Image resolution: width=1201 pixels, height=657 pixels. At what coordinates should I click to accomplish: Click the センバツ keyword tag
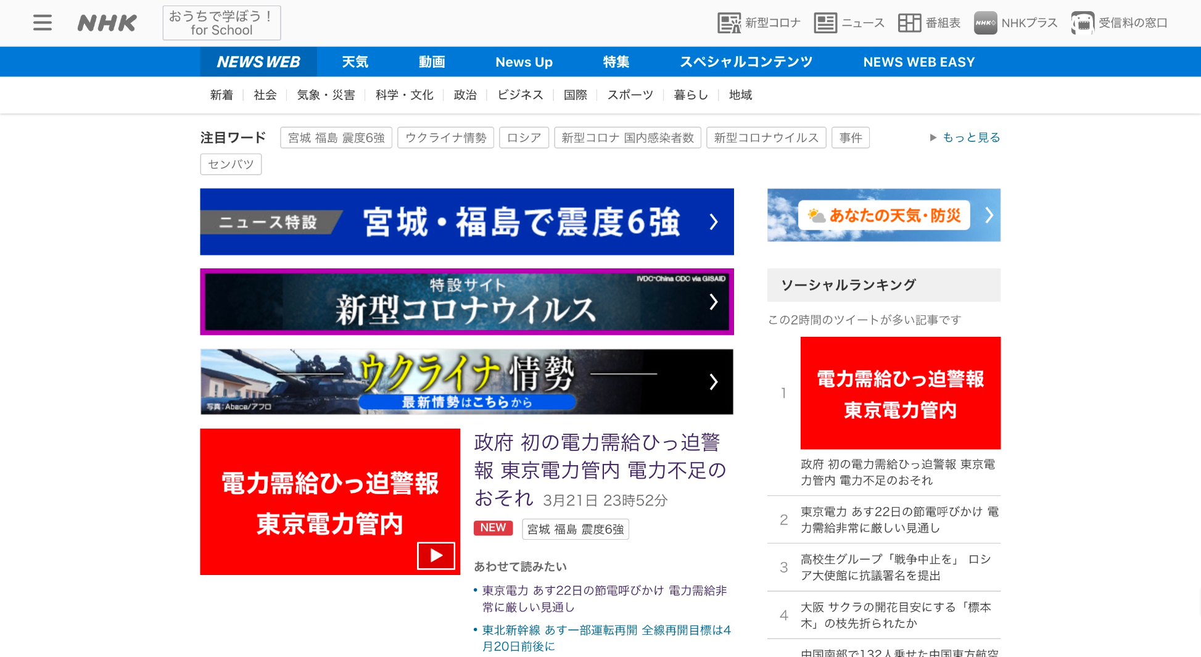coord(231,164)
